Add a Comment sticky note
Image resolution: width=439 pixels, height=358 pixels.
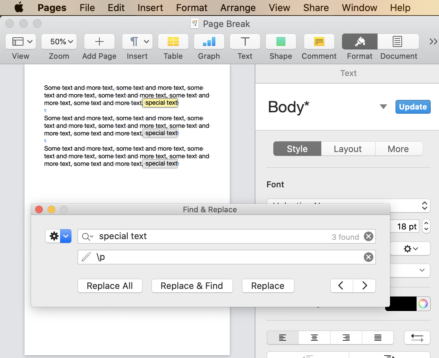[319, 42]
